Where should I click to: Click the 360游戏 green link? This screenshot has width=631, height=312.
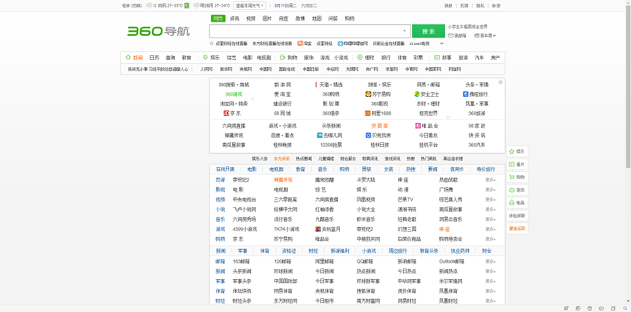point(233,94)
